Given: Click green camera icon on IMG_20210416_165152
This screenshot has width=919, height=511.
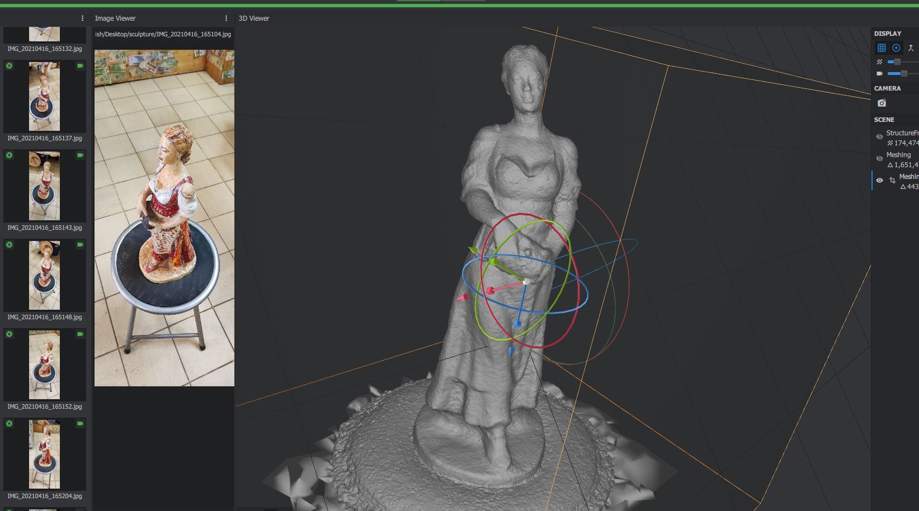Looking at the screenshot, I should pos(80,334).
